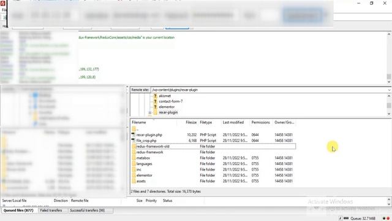Click the dark activity indicator beside the red one
This screenshot has width=392, height=221.
(x=384, y=219)
